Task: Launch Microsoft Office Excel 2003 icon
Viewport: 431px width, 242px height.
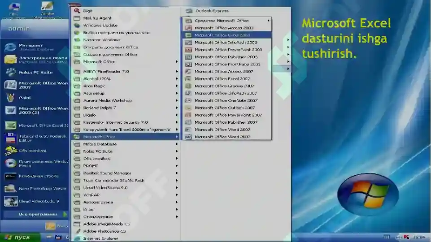Action: coord(188,35)
